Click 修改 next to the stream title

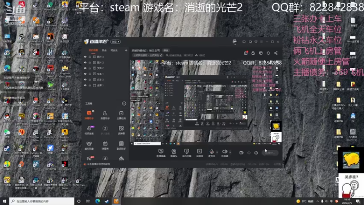[x=166, y=50]
